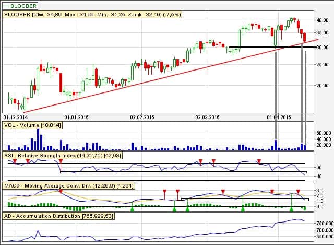Click the AD - Accumulation Distribution title
Viewport: 334px width, 245px height.
[x=57, y=216]
